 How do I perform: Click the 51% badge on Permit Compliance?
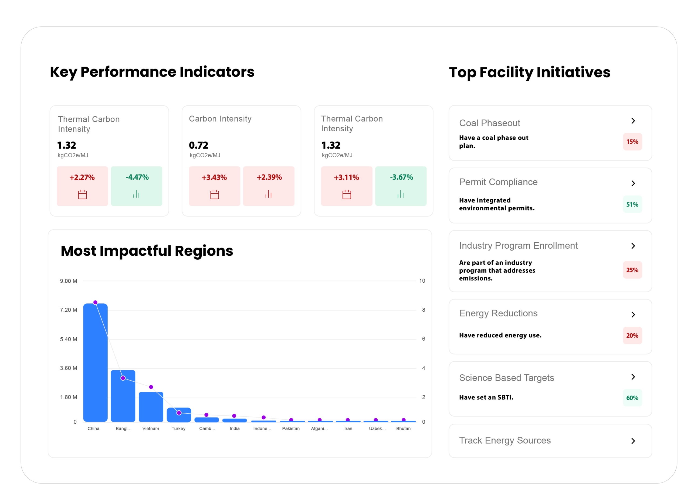(x=632, y=204)
